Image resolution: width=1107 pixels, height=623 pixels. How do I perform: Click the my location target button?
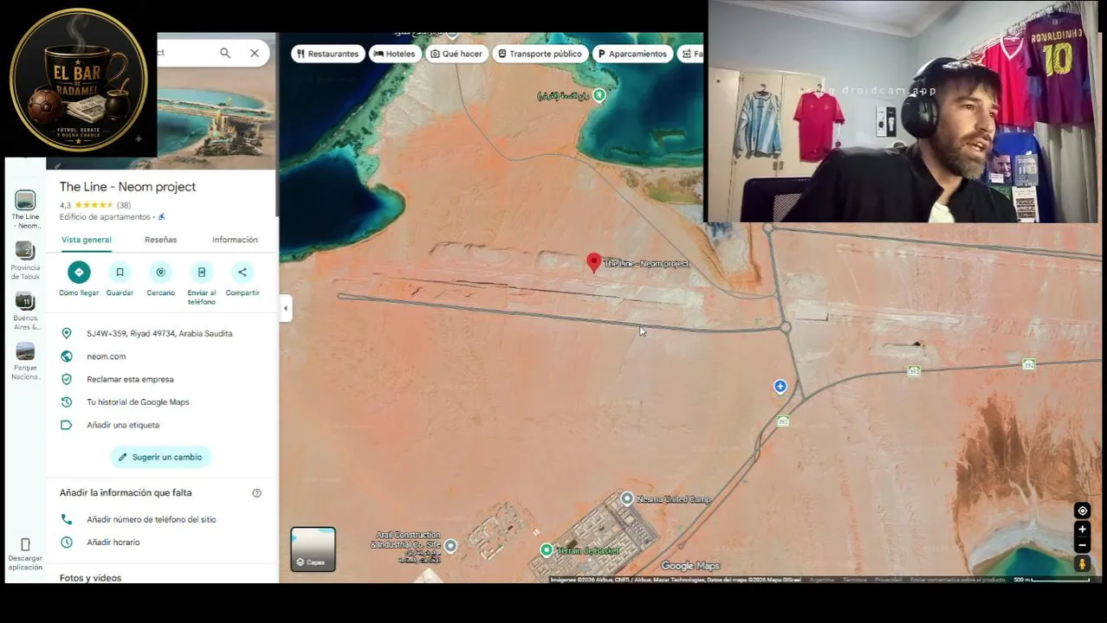(x=1082, y=511)
